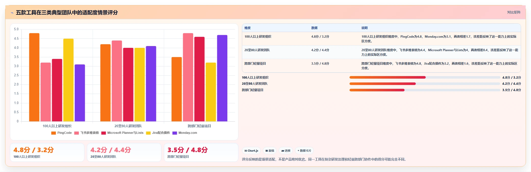Click the 3.5分 / 4.8分 value beside the last progress bar

click(512, 90)
